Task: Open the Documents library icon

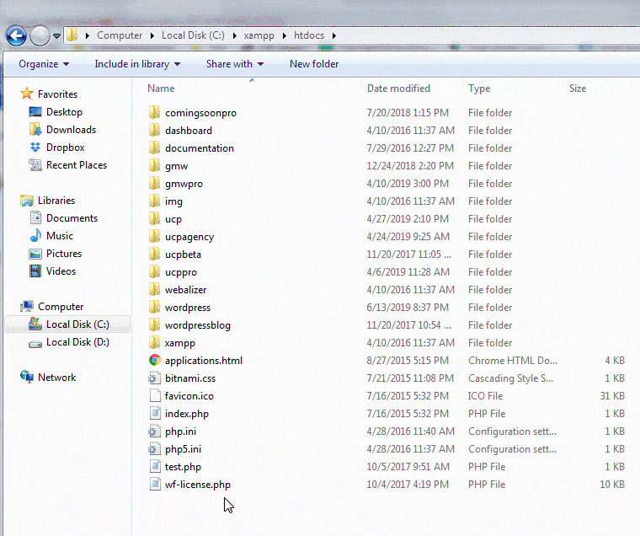Action: (35, 217)
